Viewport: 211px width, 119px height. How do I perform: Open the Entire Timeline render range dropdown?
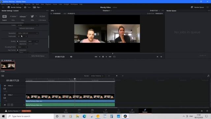point(97,76)
